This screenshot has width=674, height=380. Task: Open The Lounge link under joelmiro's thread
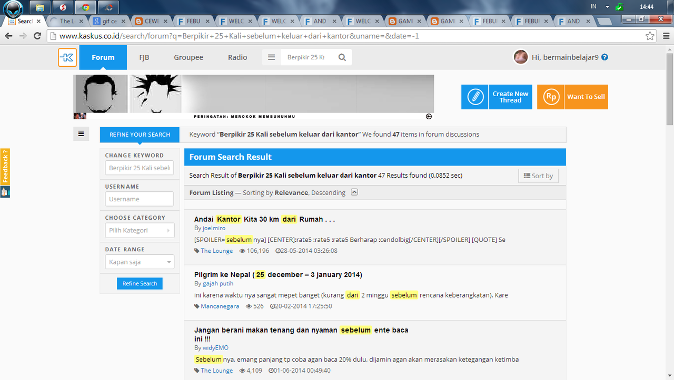216,251
